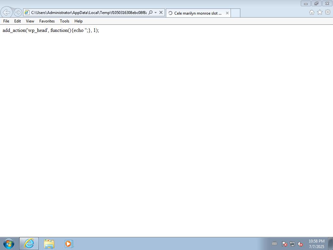Open a new blank tab
Viewport: 333px width, 250px height.
tap(235, 13)
